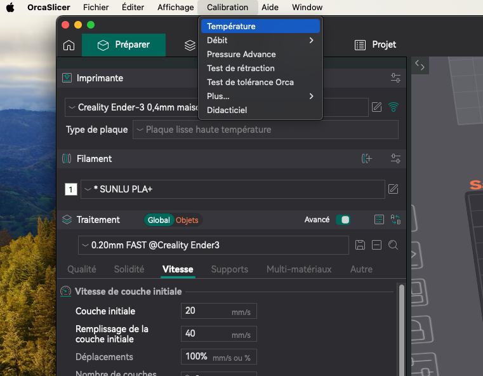Select the Global settings mode

tap(159, 220)
